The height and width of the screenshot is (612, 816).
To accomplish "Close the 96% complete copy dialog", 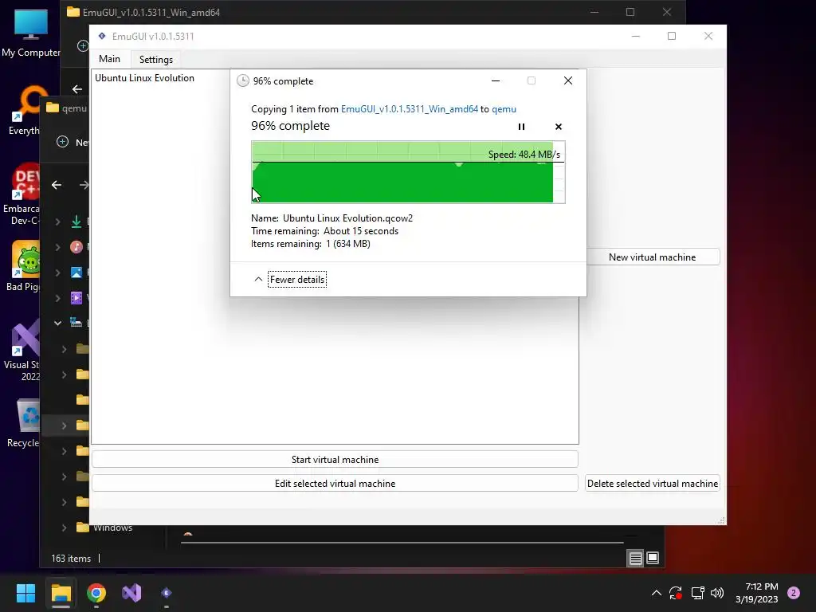I will 567,80.
